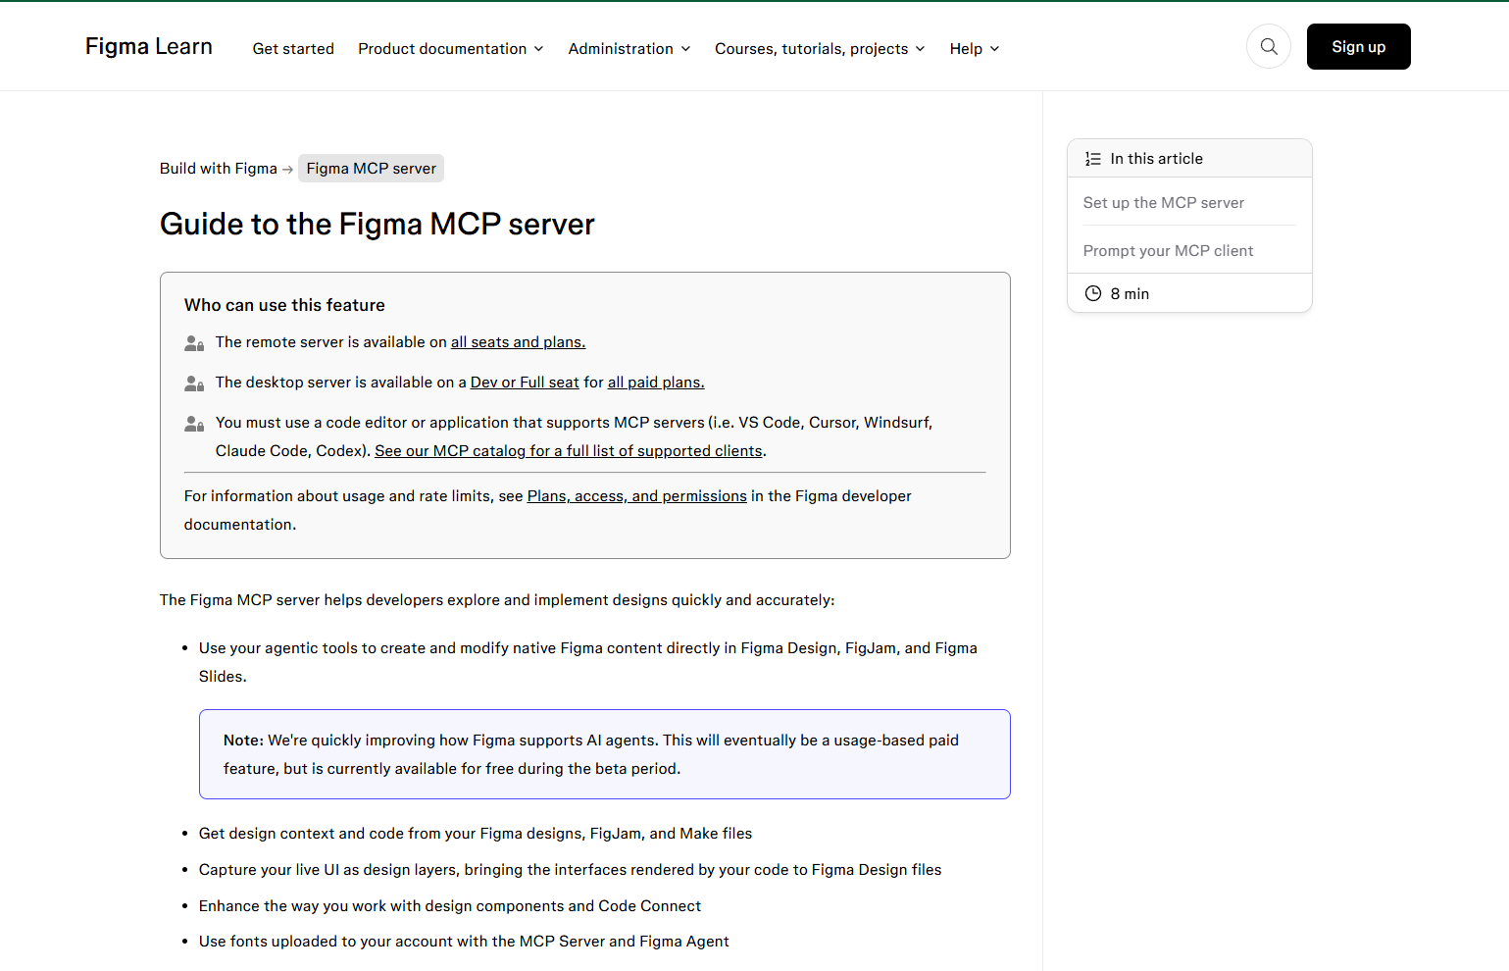
Task: Click the In this article heading
Action: coord(1156,159)
